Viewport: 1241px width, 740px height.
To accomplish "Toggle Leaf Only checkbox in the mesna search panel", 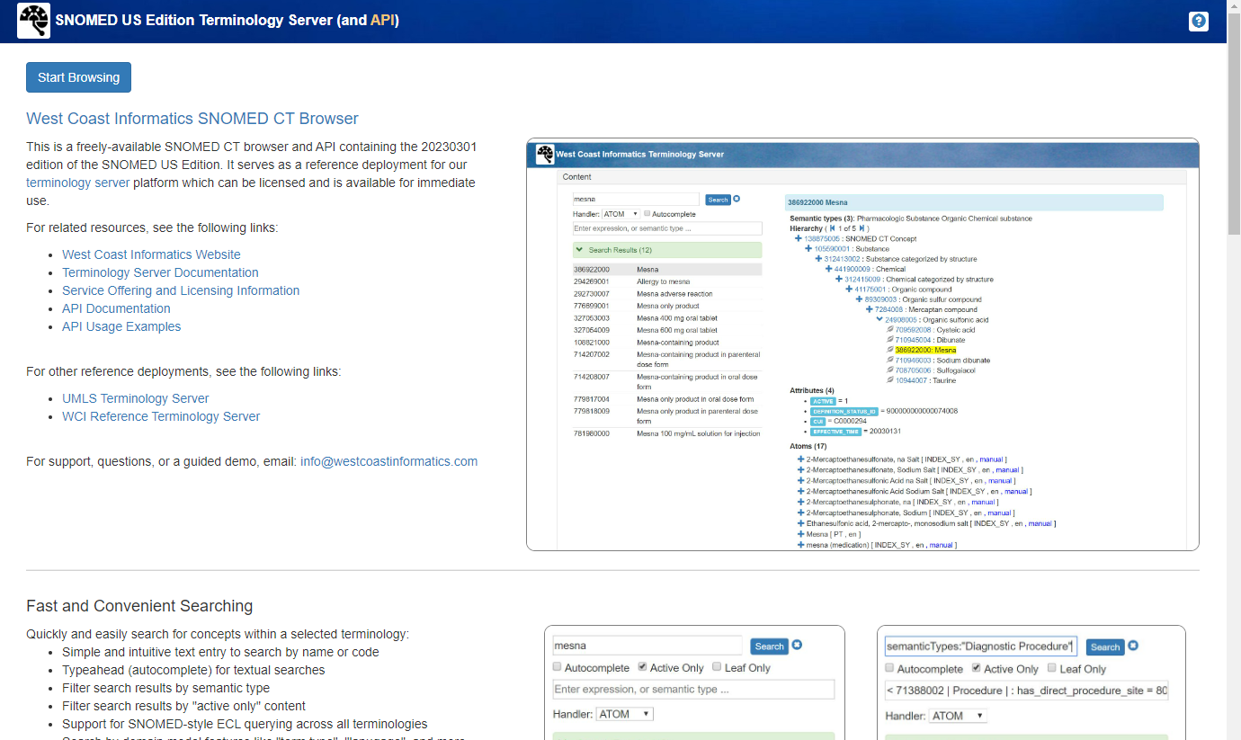I will tap(717, 667).
